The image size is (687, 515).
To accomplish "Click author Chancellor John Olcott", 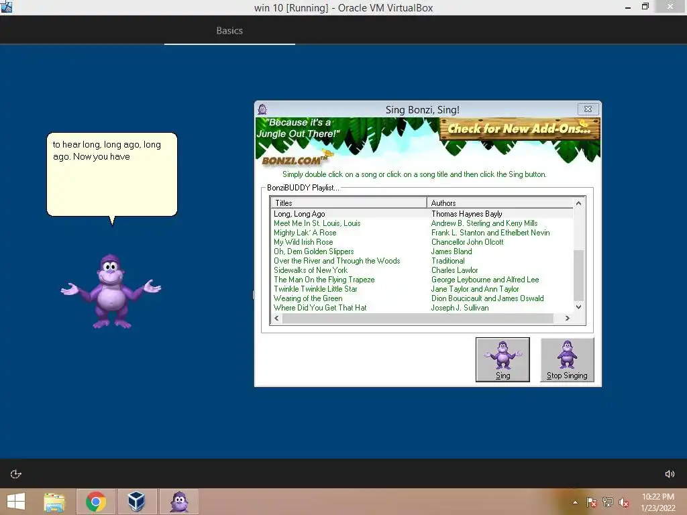I will (x=467, y=242).
